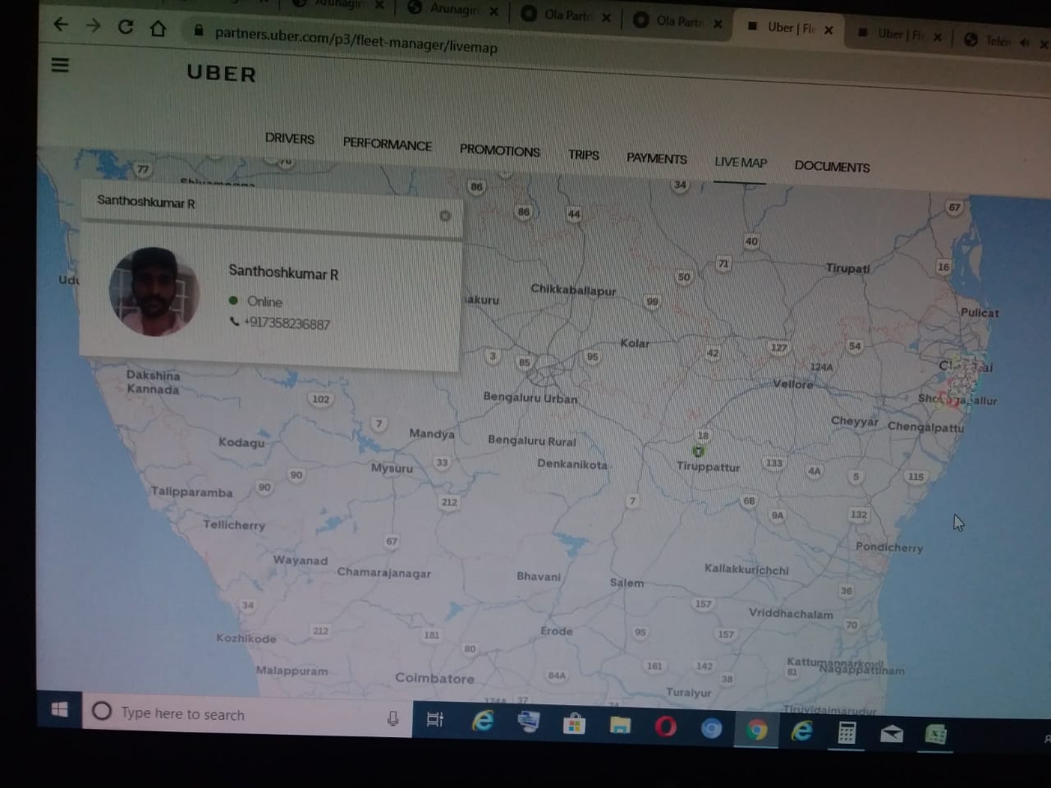The height and width of the screenshot is (788, 1051).
Task: Click the Denkanikota map label
Action: pyautogui.click(x=572, y=464)
